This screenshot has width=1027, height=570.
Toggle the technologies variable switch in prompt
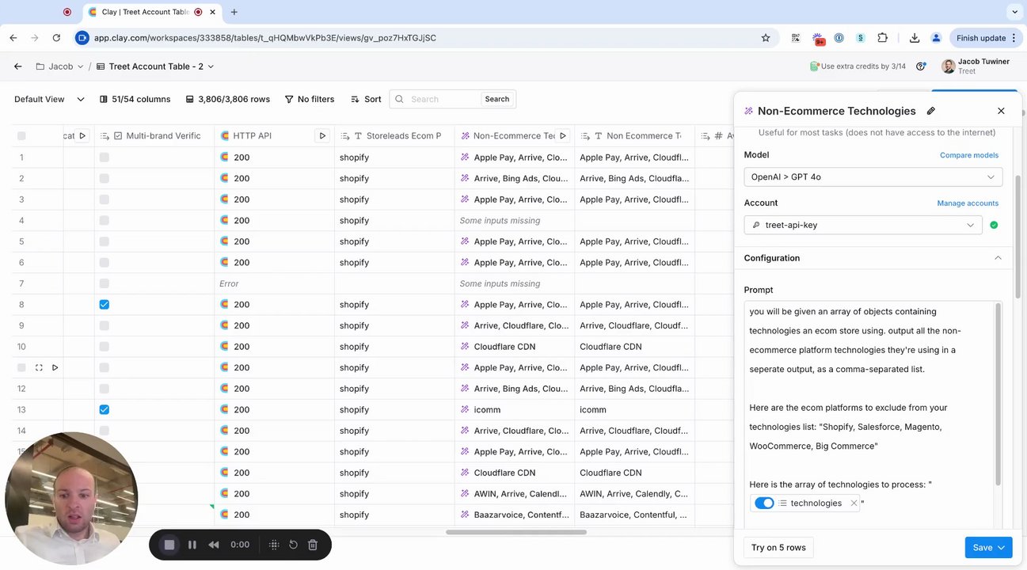[764, 503]
